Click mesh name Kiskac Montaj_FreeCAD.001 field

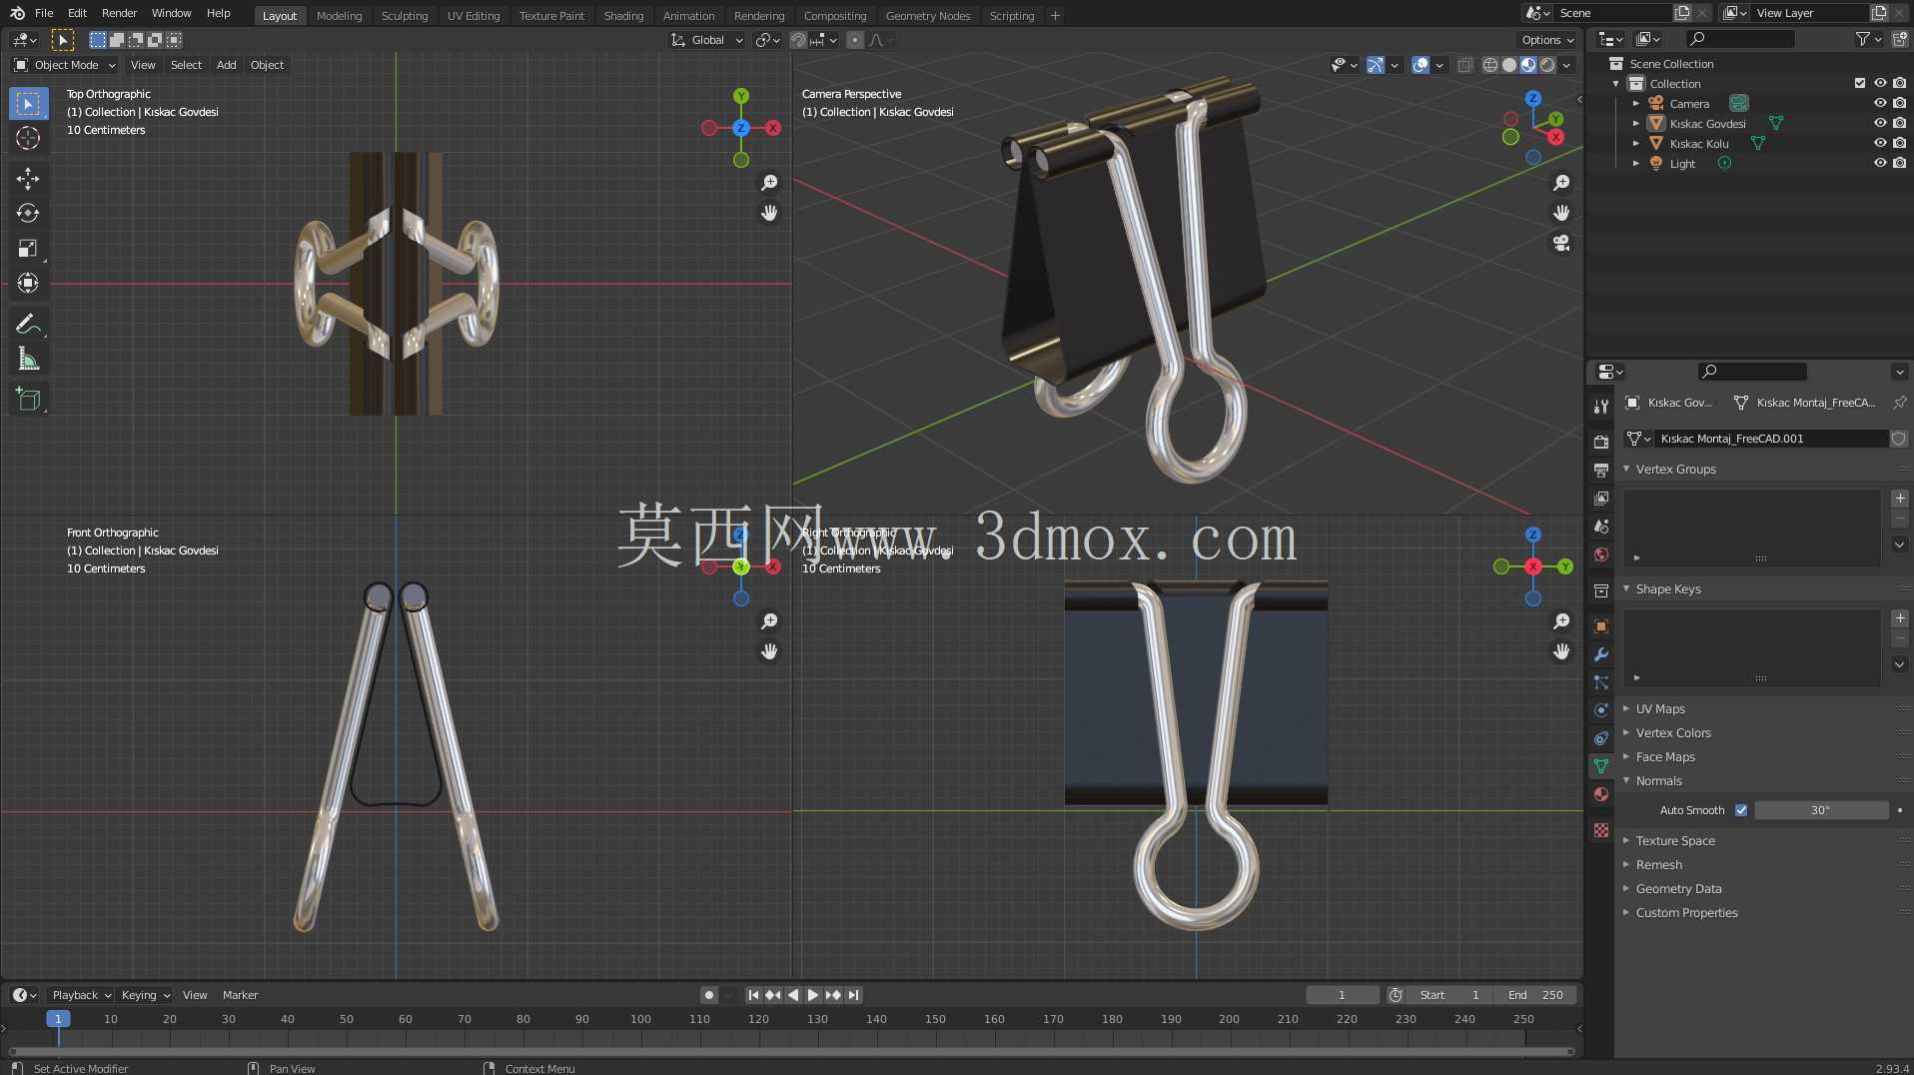(1771, 439)
